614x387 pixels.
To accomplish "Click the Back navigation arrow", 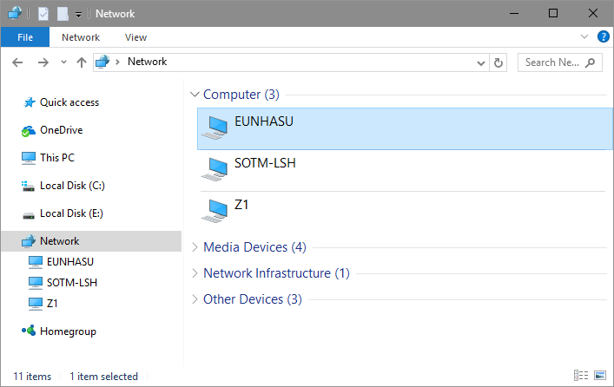I will 18,62.
